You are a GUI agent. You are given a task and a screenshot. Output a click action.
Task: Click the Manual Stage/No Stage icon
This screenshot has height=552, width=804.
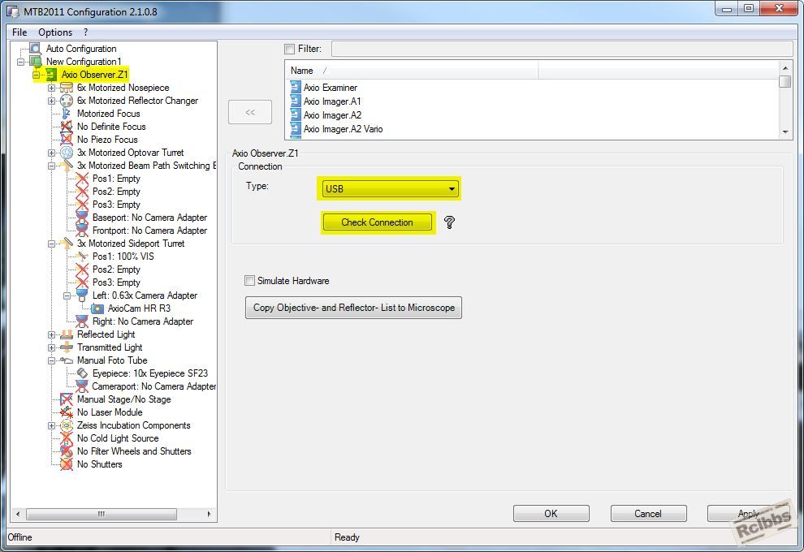(66, 399)
